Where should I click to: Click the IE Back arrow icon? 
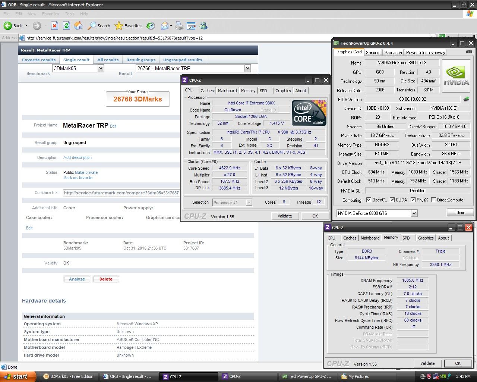(x=7, y=26)
